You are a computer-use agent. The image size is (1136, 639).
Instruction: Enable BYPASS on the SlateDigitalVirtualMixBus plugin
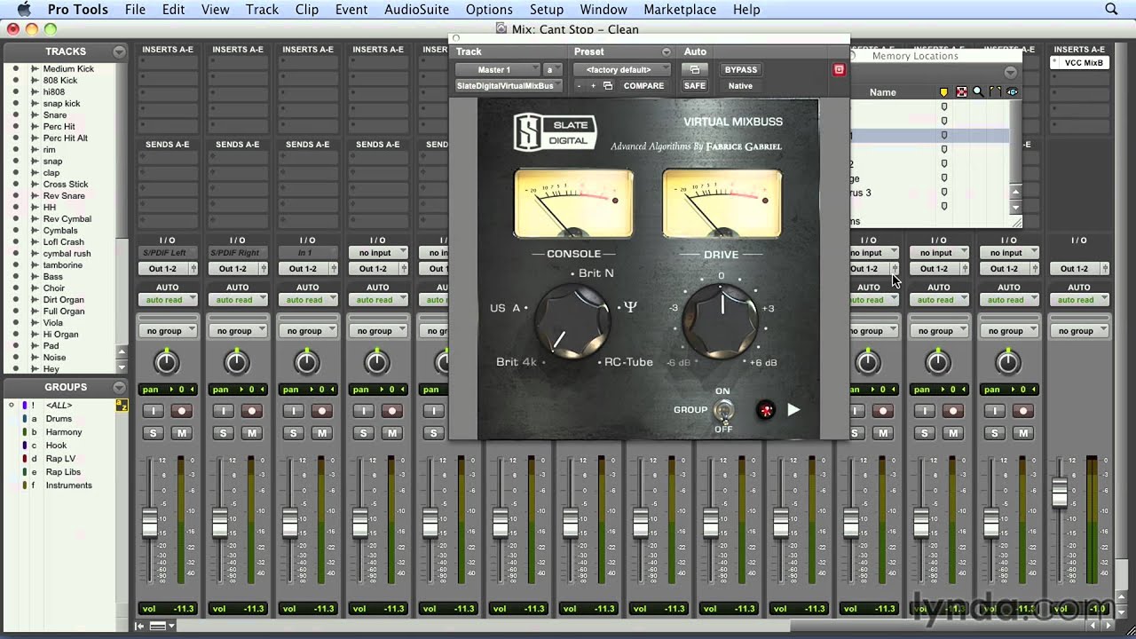(740, 69)
